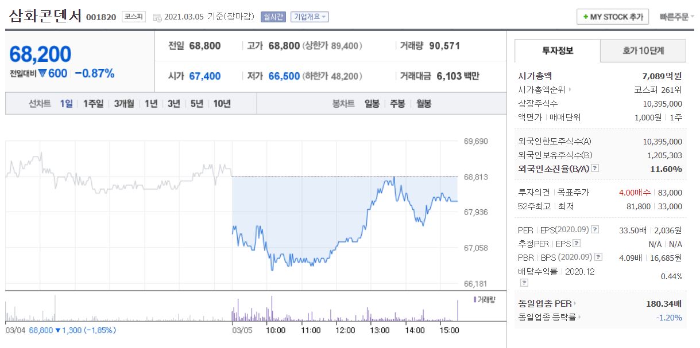This screenshot has width=700, height=348.
Task: Click the stock code 001820
Action: point(101,17)
